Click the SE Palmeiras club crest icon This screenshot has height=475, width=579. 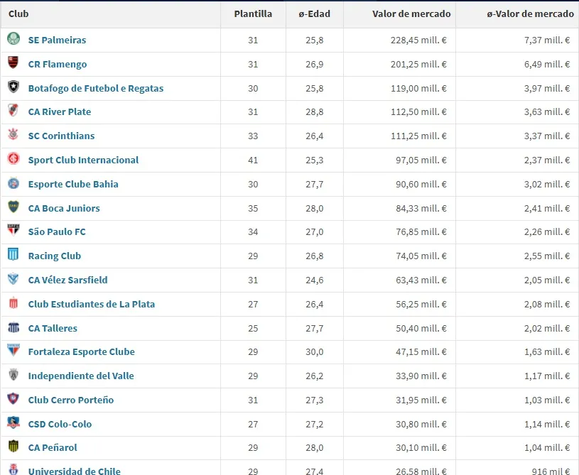(x=13, y=39)
